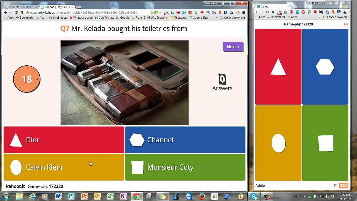This screenshot has width=357, height=201.
Task: Tap the green square tile in right window
Action: tap(325, 143)
